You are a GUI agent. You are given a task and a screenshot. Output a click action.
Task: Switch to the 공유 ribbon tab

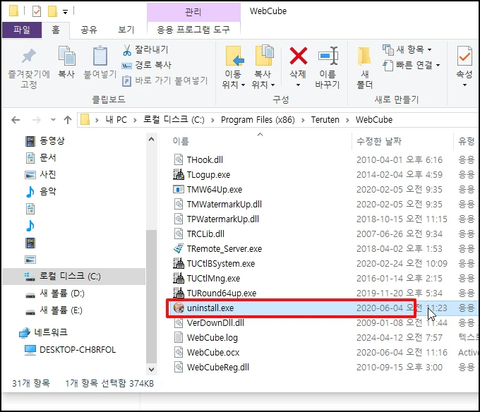pyautogui.click(x=89, y=30)
